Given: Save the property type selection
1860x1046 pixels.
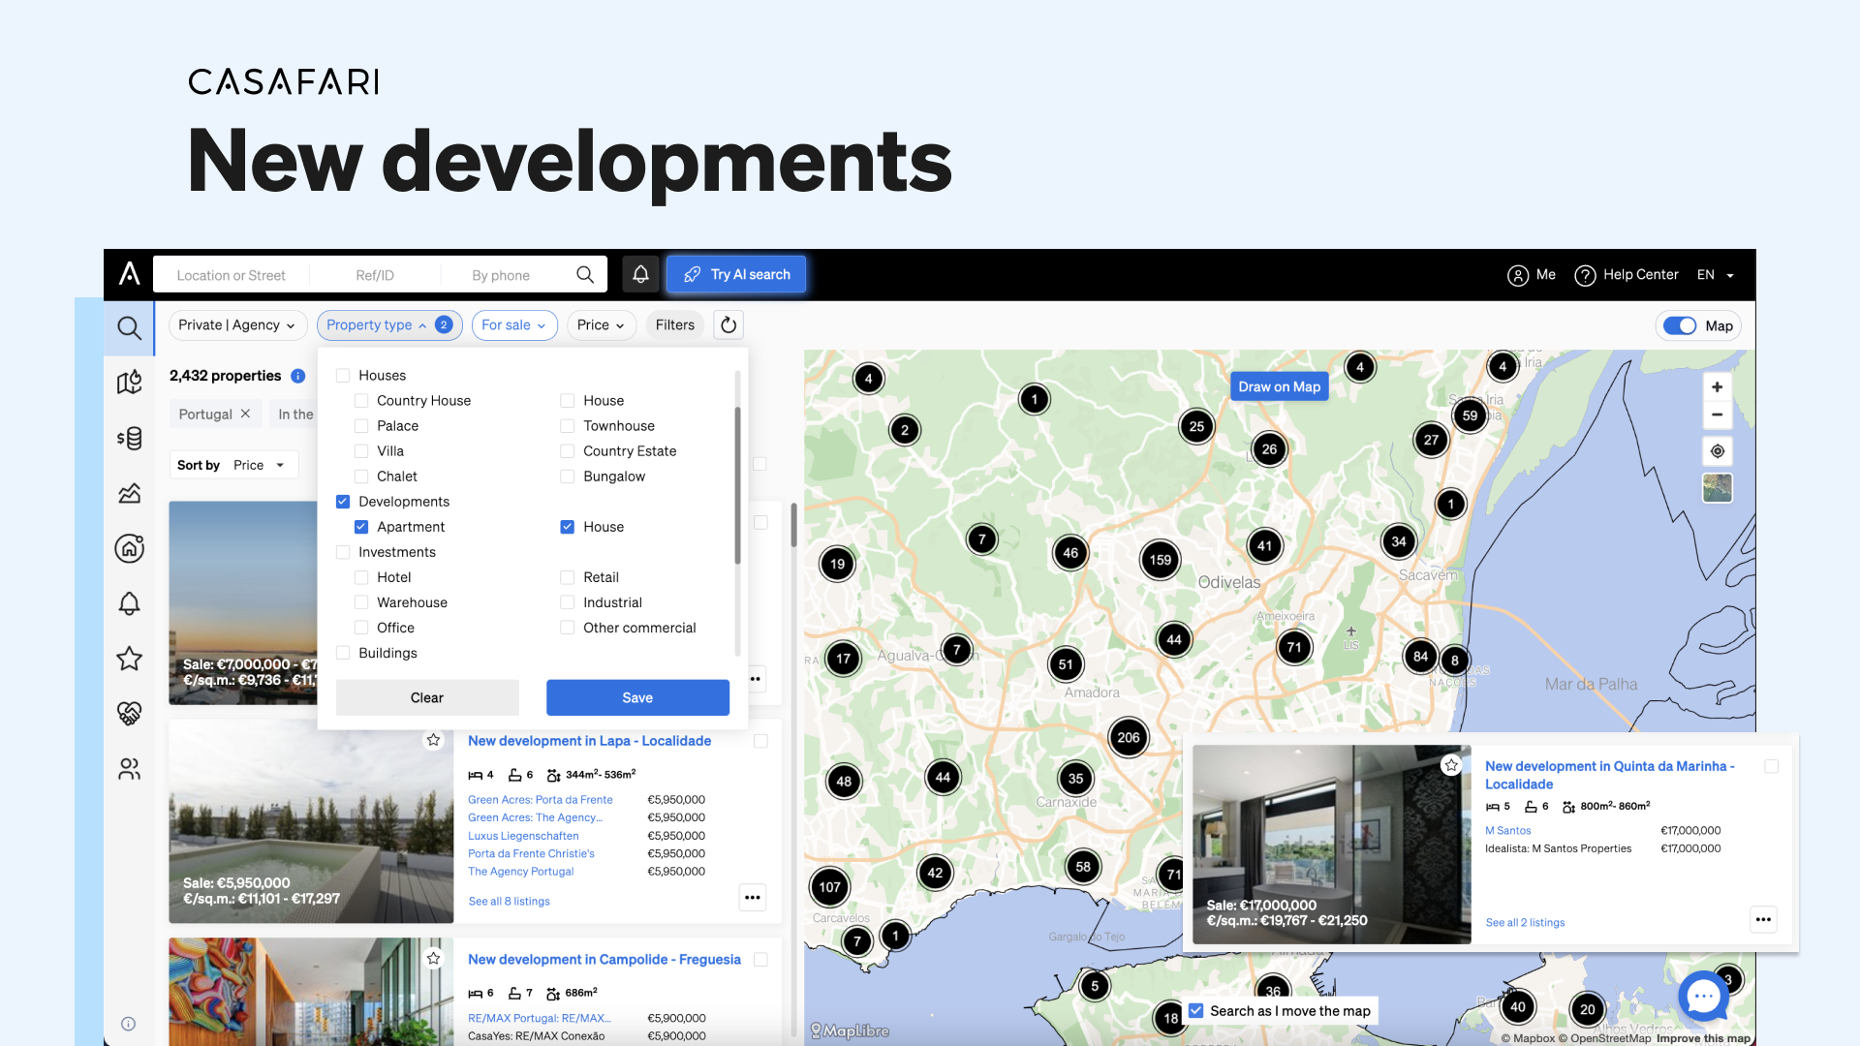Looking at the screenshot, I should tap(637, 697).
